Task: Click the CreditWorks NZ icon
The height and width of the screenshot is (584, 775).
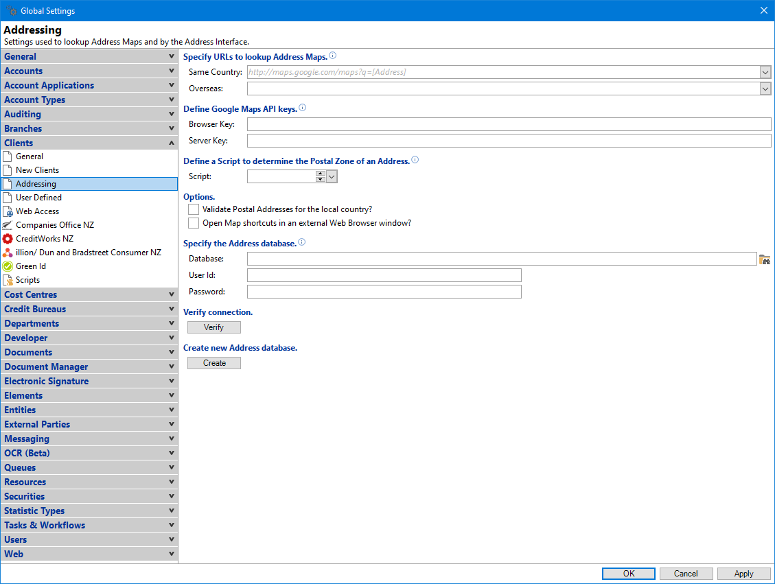Action: tap(8, 239)
